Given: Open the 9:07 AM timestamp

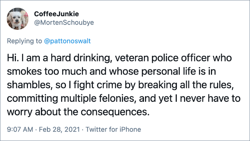Looking at the screenshot, I should pos(20,129).
